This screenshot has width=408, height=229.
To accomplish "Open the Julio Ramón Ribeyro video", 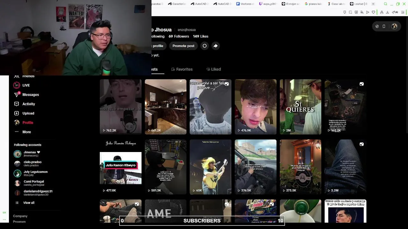I will [120, 167].
